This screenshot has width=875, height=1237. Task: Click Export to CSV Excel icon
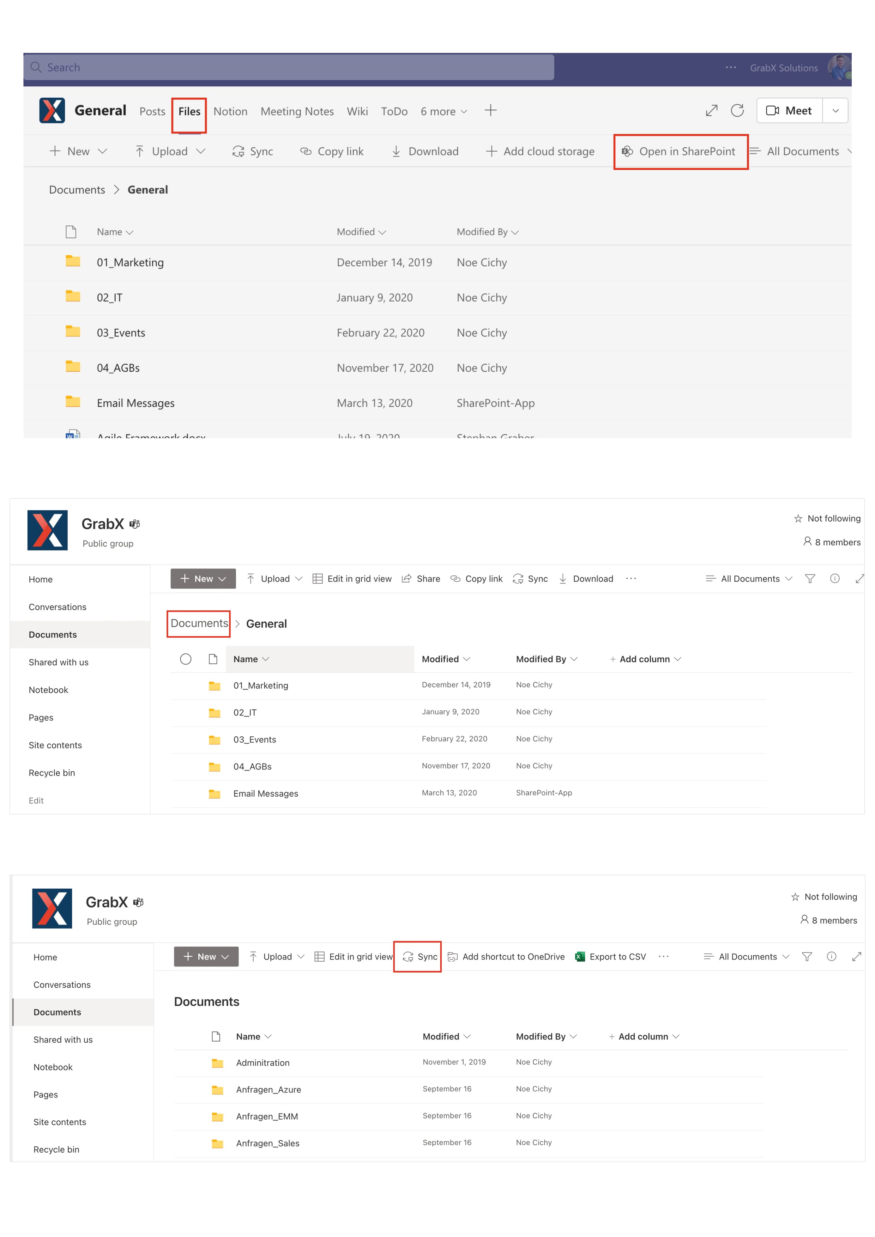pyautogui.click(x=580, y=956)
